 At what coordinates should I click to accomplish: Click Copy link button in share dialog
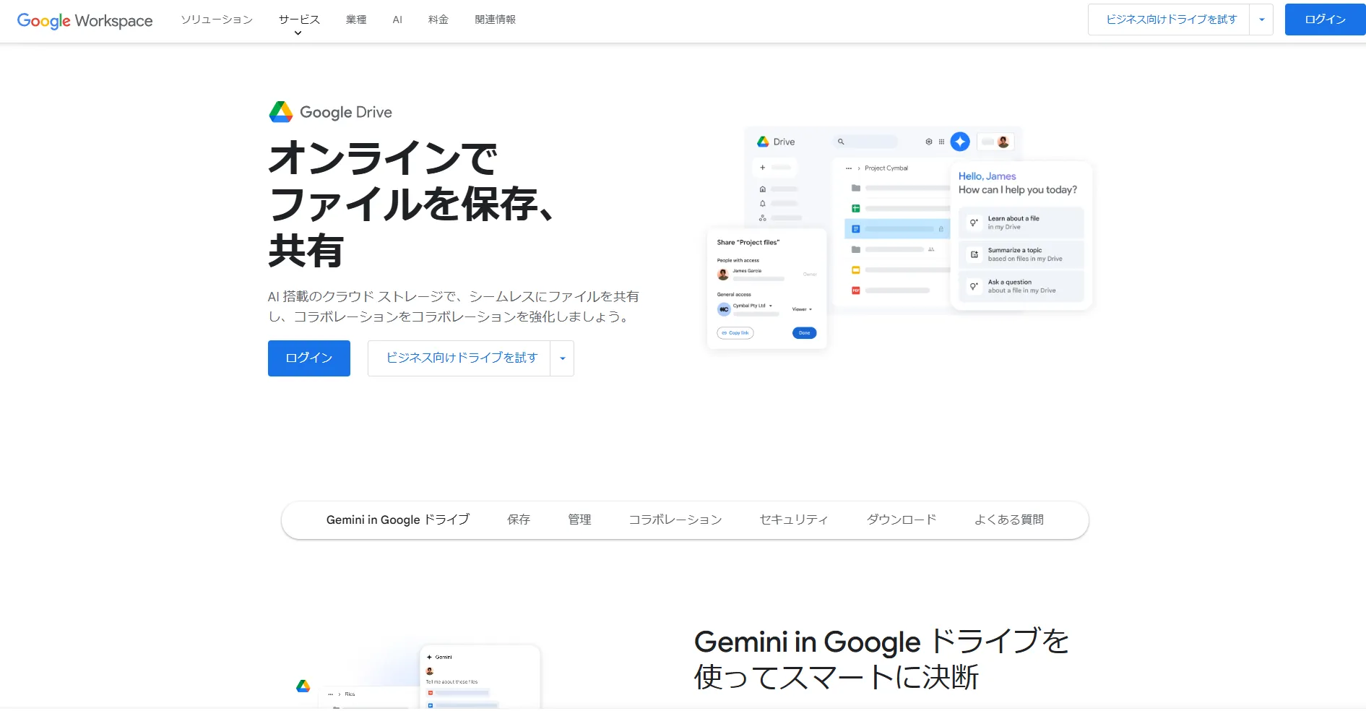735,333
